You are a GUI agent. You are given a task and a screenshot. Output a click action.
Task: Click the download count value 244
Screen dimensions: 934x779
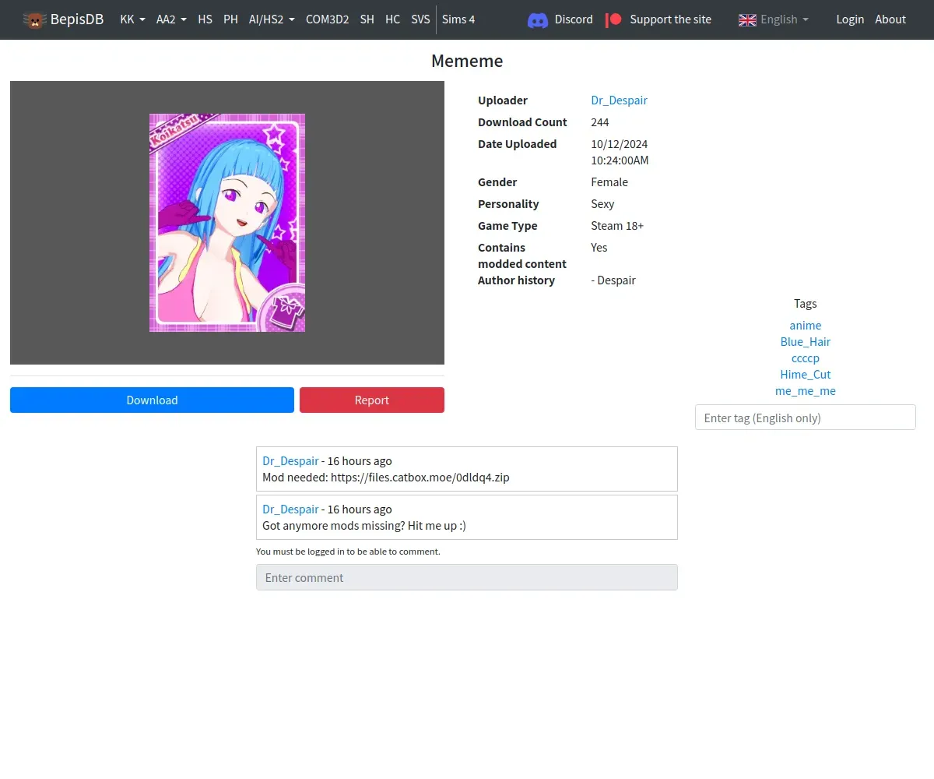600,122
